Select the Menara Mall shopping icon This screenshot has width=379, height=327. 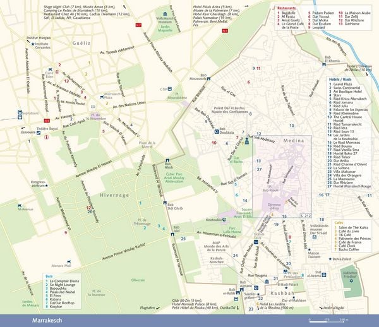point(69,262)
